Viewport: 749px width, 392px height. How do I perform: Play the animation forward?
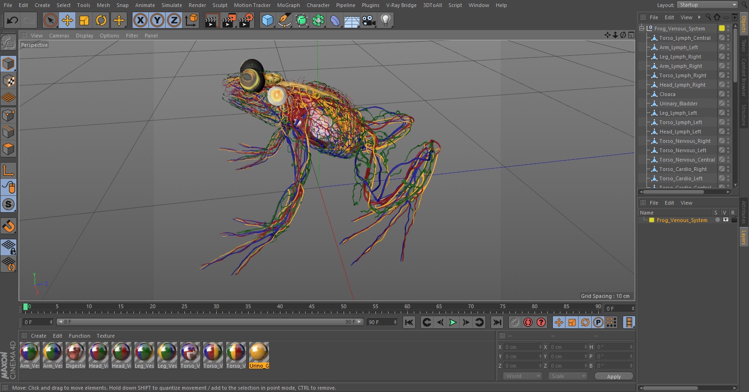453,322
